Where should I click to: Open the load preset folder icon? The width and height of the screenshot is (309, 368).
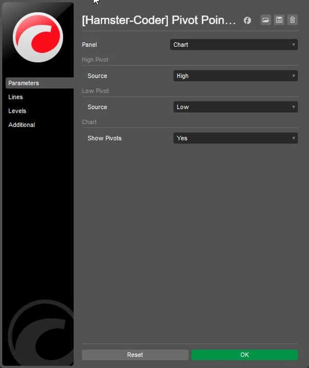click(x=266, y=20)
